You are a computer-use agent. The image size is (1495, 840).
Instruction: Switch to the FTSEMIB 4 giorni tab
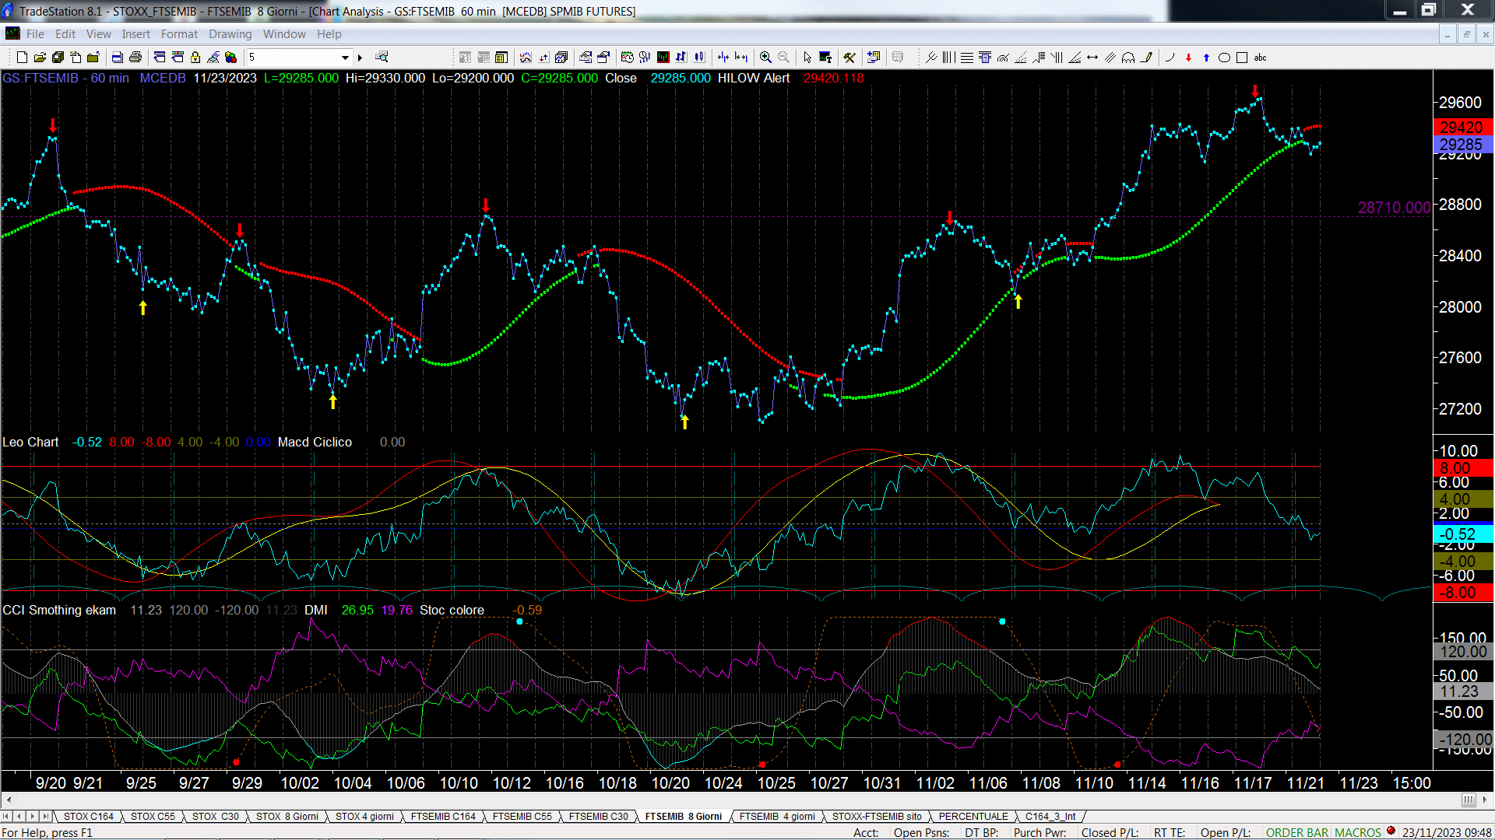(777, 817)
